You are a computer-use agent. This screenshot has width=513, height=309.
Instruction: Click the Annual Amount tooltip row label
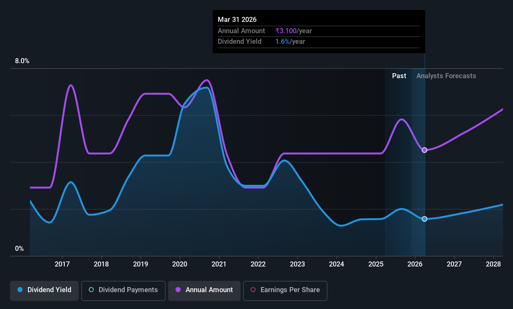[x=241, y=31]
